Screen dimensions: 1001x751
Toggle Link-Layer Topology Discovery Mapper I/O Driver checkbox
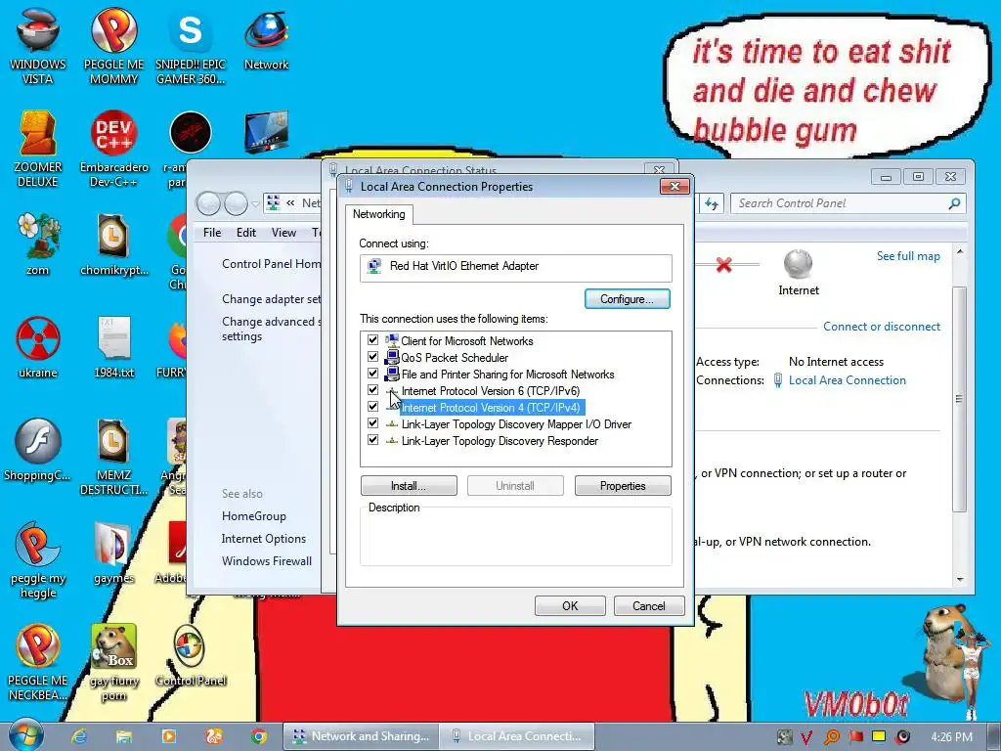372,423
